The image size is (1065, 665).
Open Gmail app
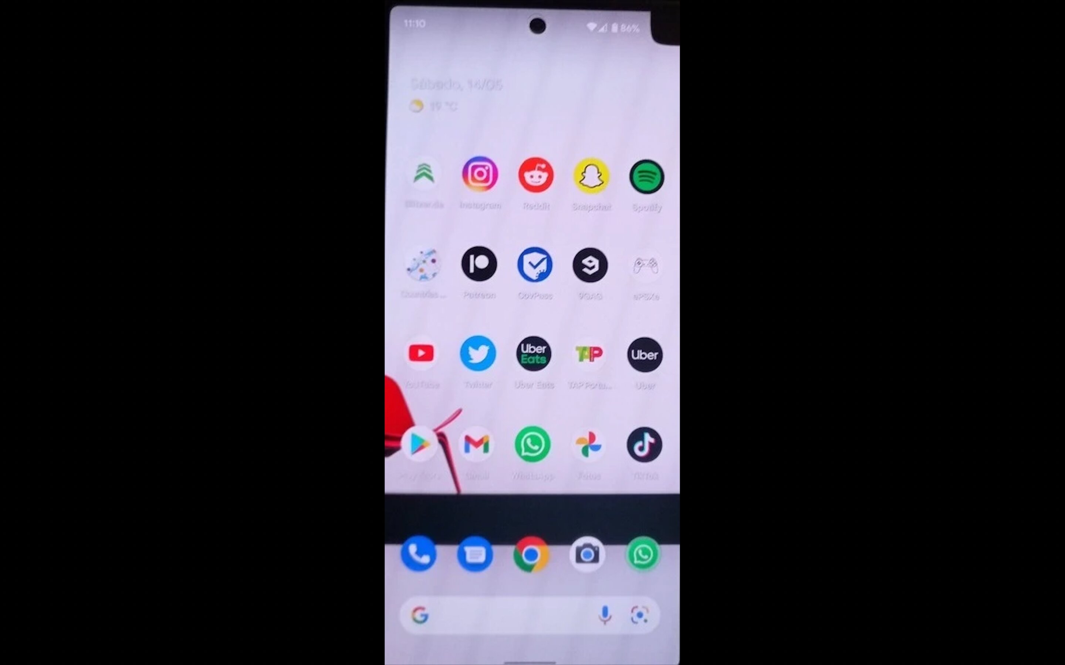pos(477,444)
